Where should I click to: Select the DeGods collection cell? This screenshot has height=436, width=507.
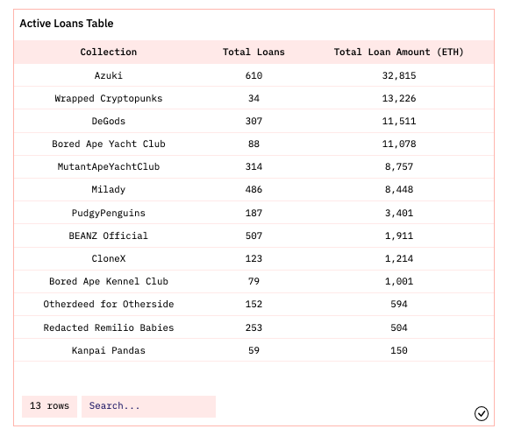[108, 121]
